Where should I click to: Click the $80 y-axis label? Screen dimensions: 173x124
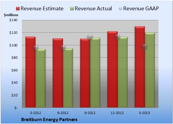click(x=14, y=58)
